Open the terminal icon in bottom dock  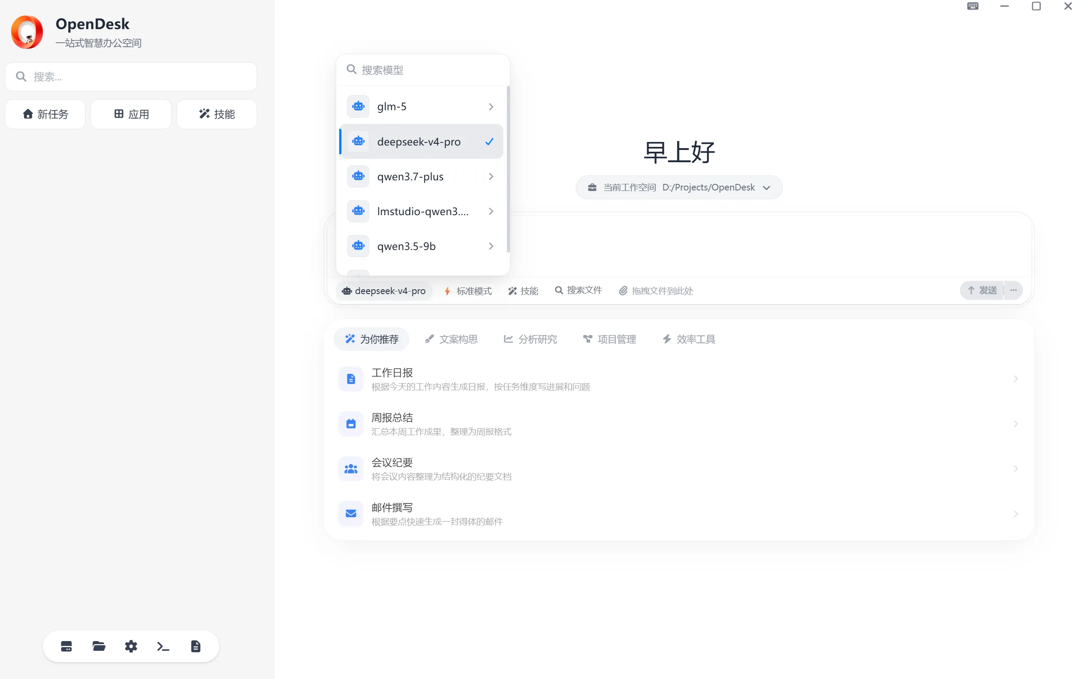(x=163, y=646)
